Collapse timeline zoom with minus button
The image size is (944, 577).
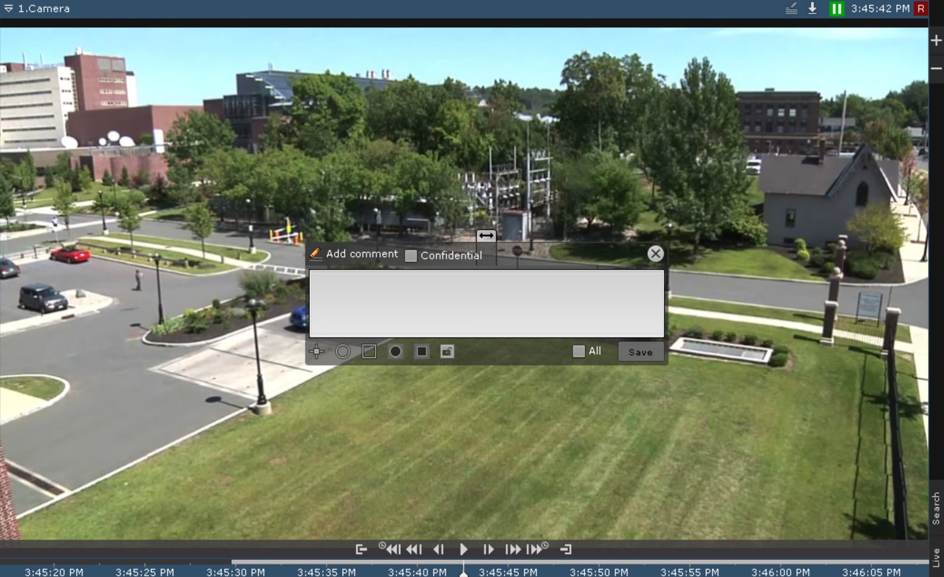(x=936, y=68)
